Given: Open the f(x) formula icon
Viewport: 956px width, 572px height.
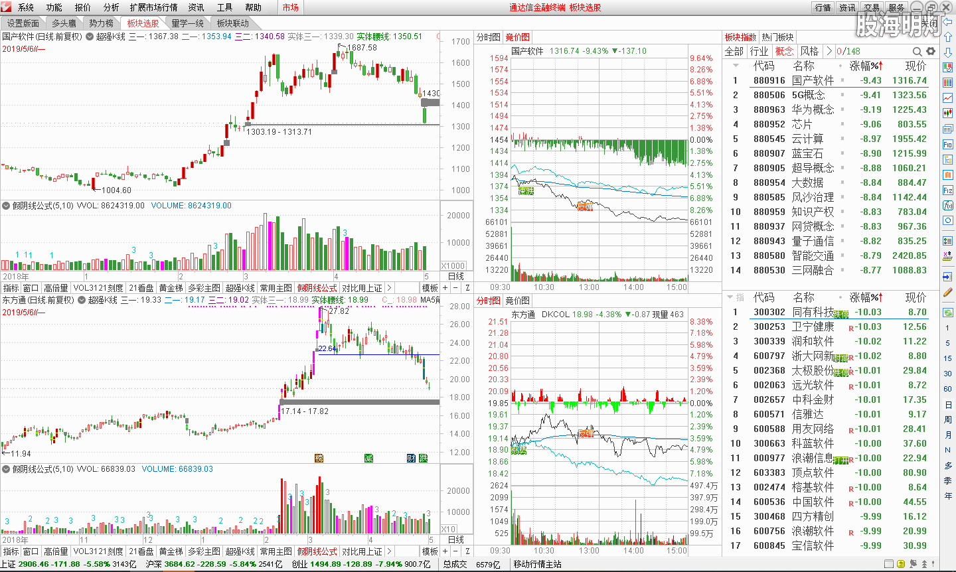Looking at the screenshot, I should click(947, 205).
